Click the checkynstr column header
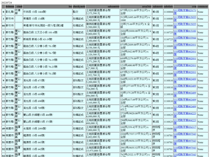Viewport: 210px width, 157px height. (79, 7)
